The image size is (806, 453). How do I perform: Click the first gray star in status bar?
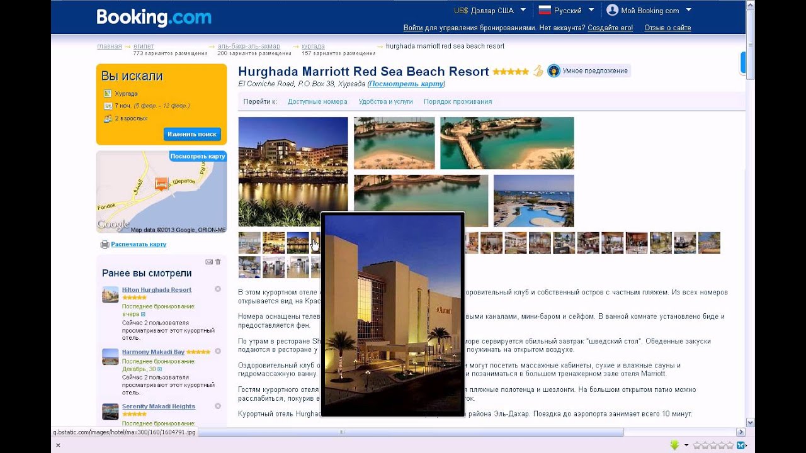pos(697,445)
